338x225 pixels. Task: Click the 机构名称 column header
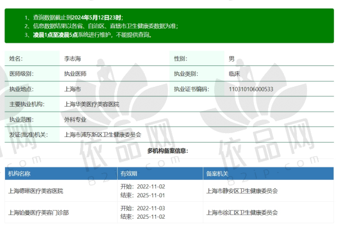click(19, 174)
